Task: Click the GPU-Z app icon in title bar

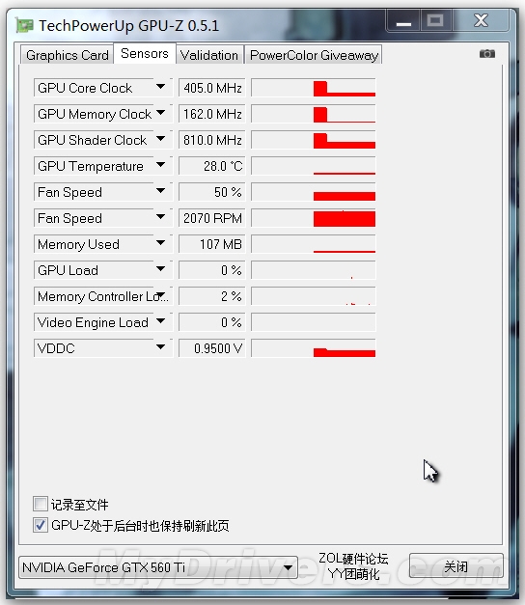Action: click(24, 26)
